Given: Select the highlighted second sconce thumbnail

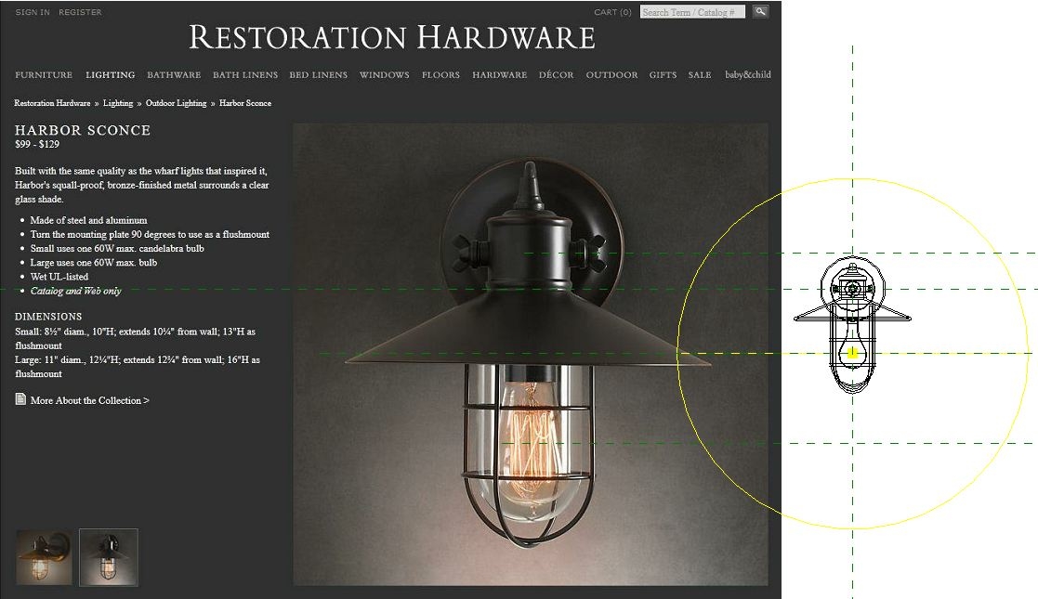Looking at the screenshot, I should [x=109, y=556].
